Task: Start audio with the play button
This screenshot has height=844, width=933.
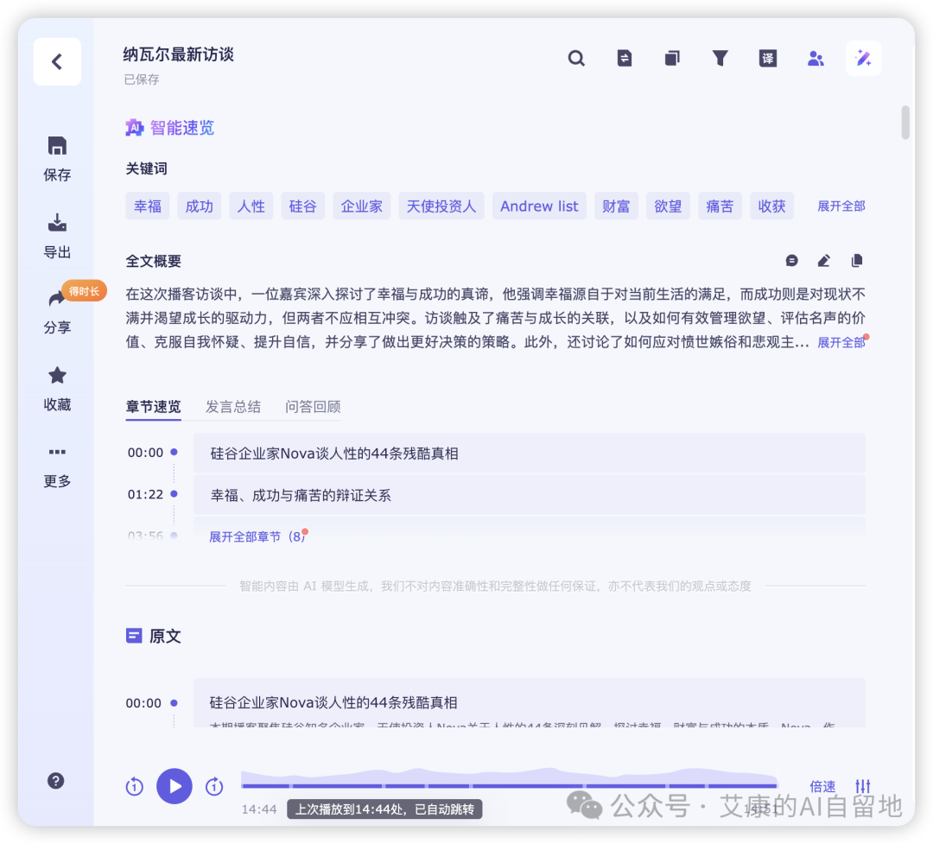Action: (175, 786)
